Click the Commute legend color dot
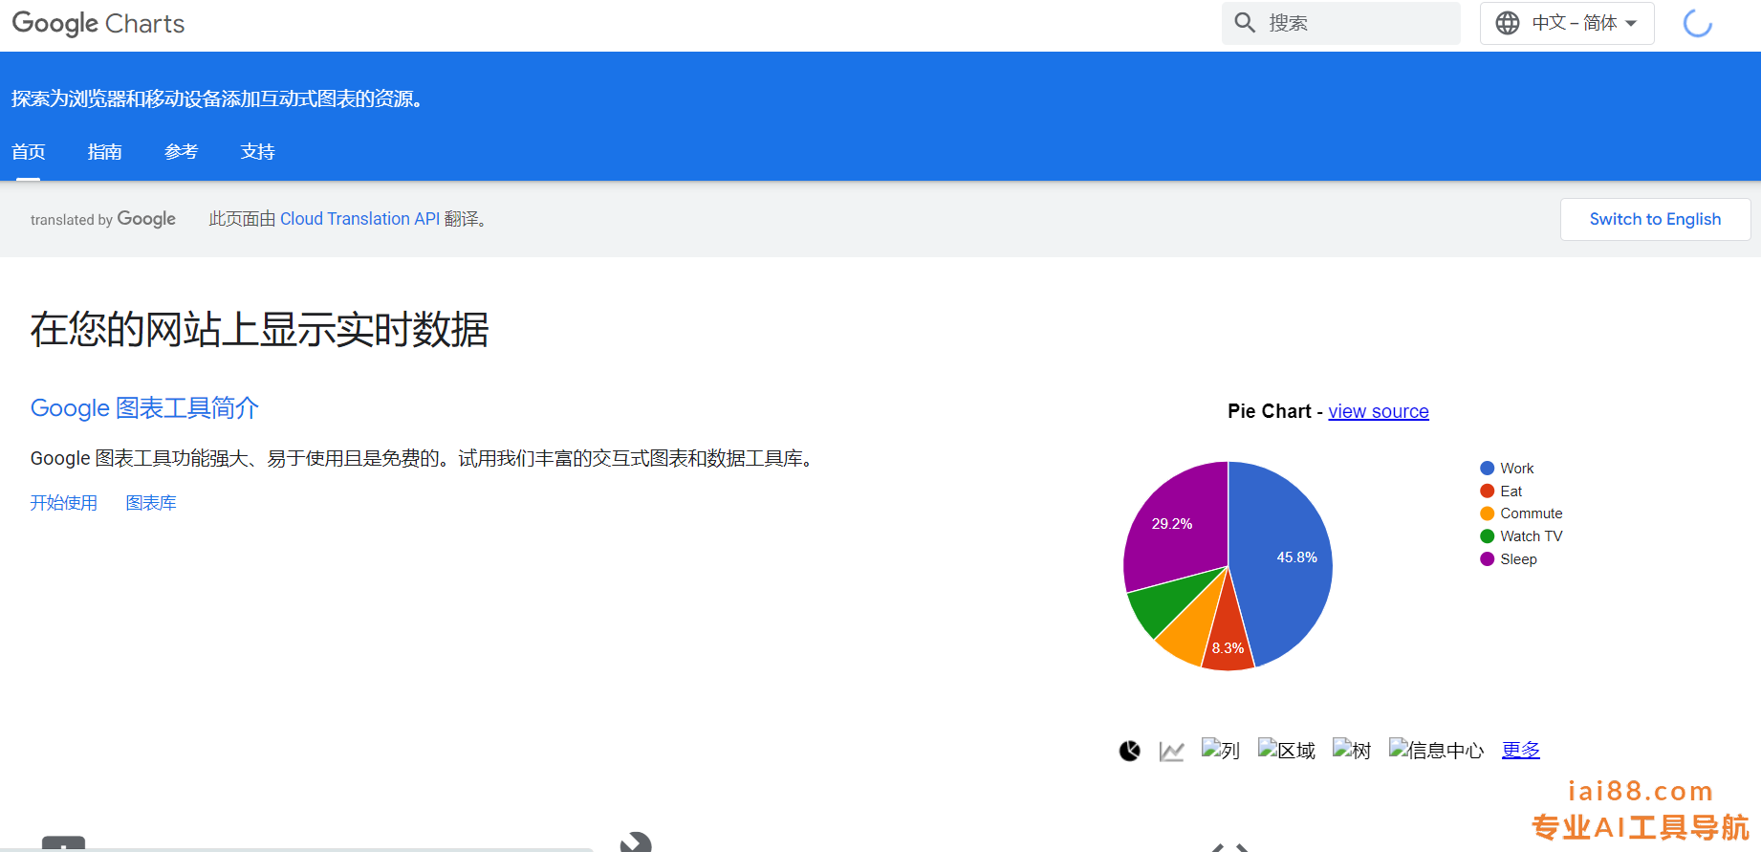This screenshot has height=852, width=1761. [1487, 513]
